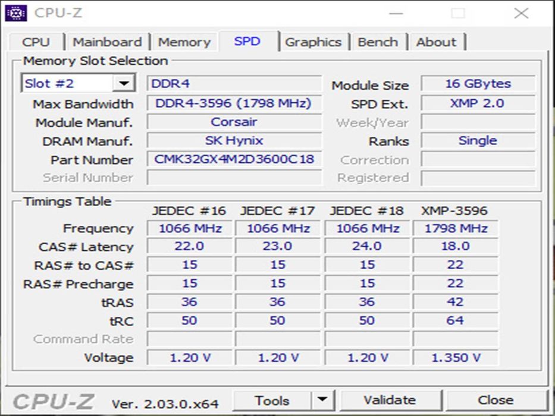Click XMP tRC value 64
The image size is (555, 416).
(456, 320)
